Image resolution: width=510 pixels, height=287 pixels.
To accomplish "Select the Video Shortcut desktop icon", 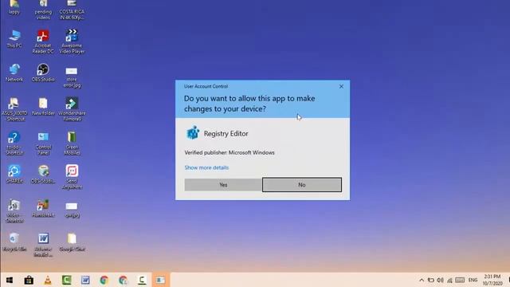I will coord(14,211).
